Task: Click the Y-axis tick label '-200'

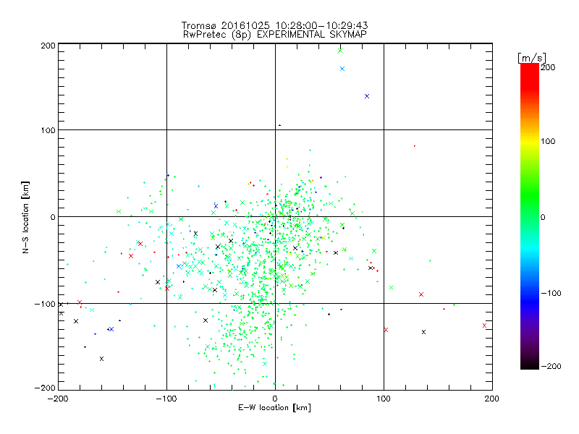Action: click(x=45, y=388)
